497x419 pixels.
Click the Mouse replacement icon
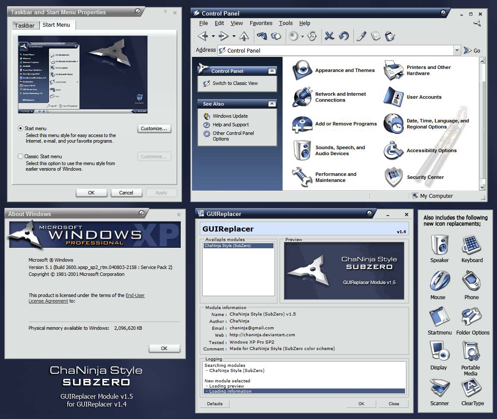440,281
